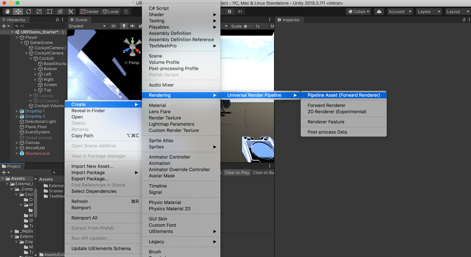
Task: Click the grid snapping icon
Action: pos(126,11)
